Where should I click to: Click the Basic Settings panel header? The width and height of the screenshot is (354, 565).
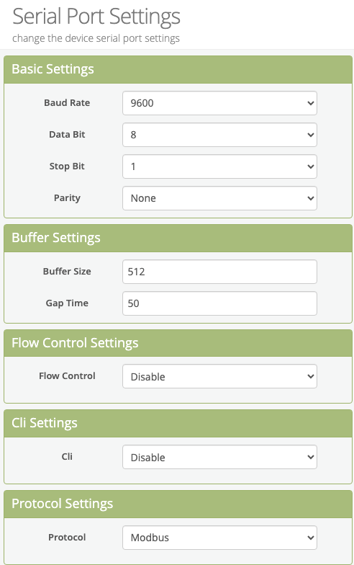178,69
